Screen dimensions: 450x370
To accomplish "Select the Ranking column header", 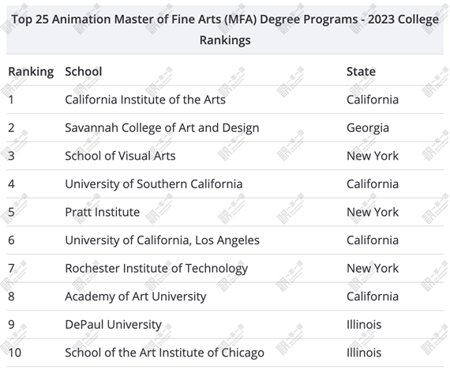I will 31,72.
